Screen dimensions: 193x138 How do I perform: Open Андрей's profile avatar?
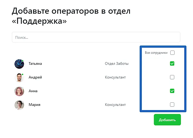tap(19, 77)
